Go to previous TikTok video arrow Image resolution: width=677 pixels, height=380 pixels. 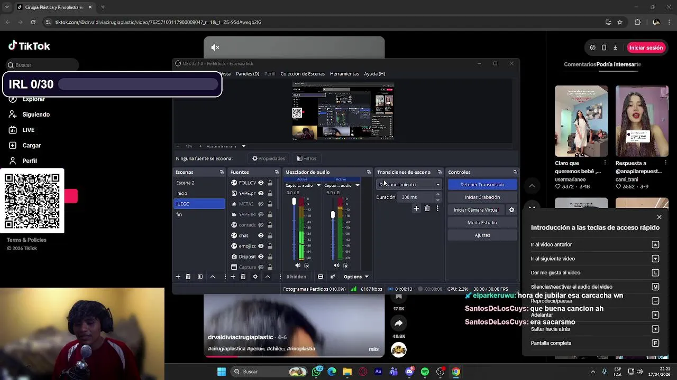click(532, 186)
